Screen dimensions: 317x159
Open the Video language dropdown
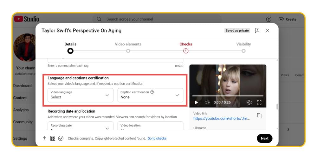[x=81, y=95]
